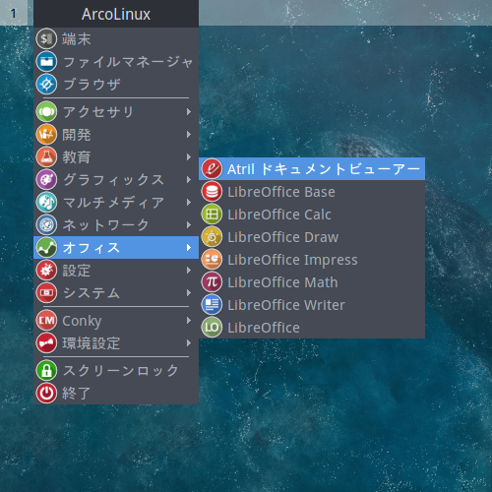Open LibreOffice Impress entry text
The width and height of the screenshot is (492, 492).
(x=292, y=261)
